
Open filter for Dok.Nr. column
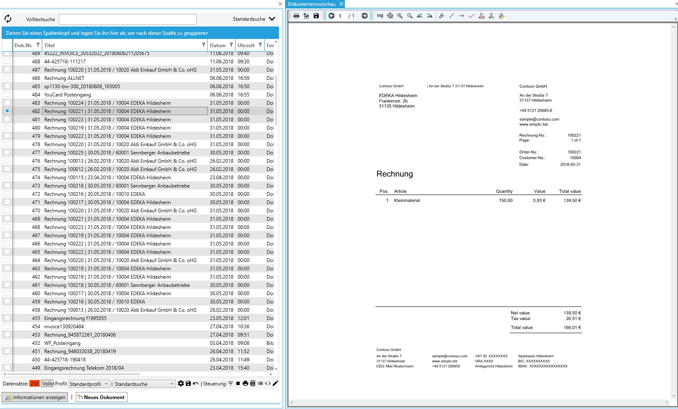[x=38, y=45]
